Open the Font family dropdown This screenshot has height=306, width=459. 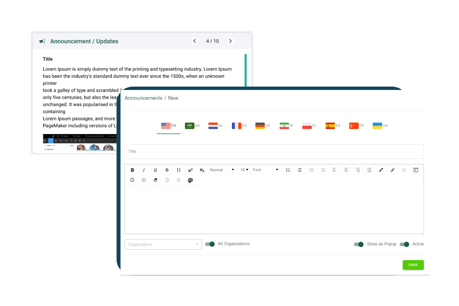tap(266, 170)
